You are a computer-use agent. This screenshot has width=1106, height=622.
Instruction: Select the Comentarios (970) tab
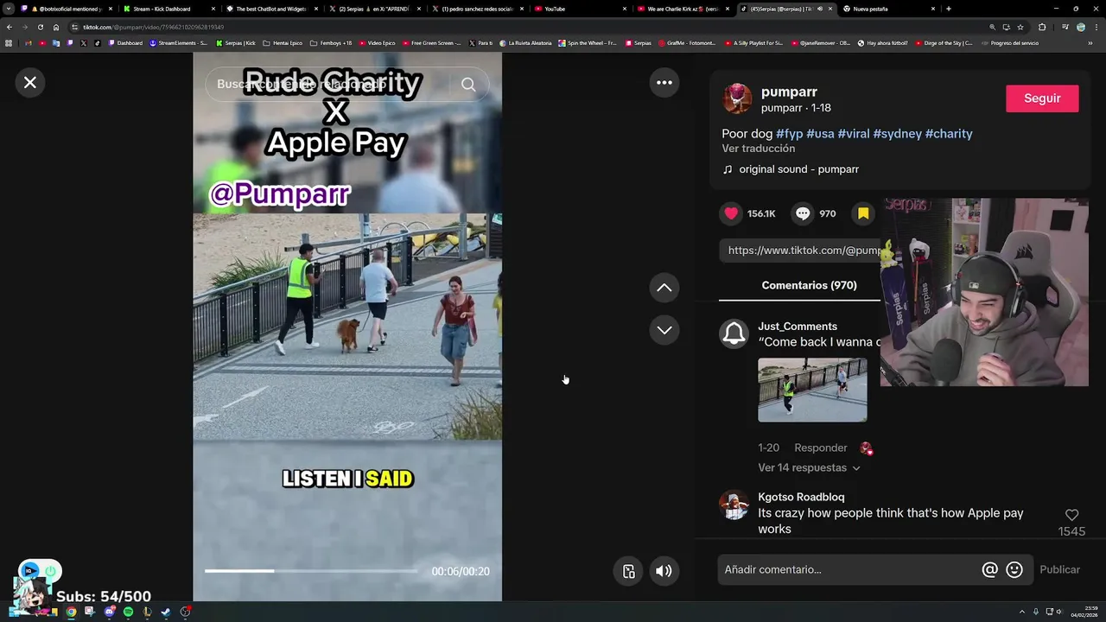(809, 285)
